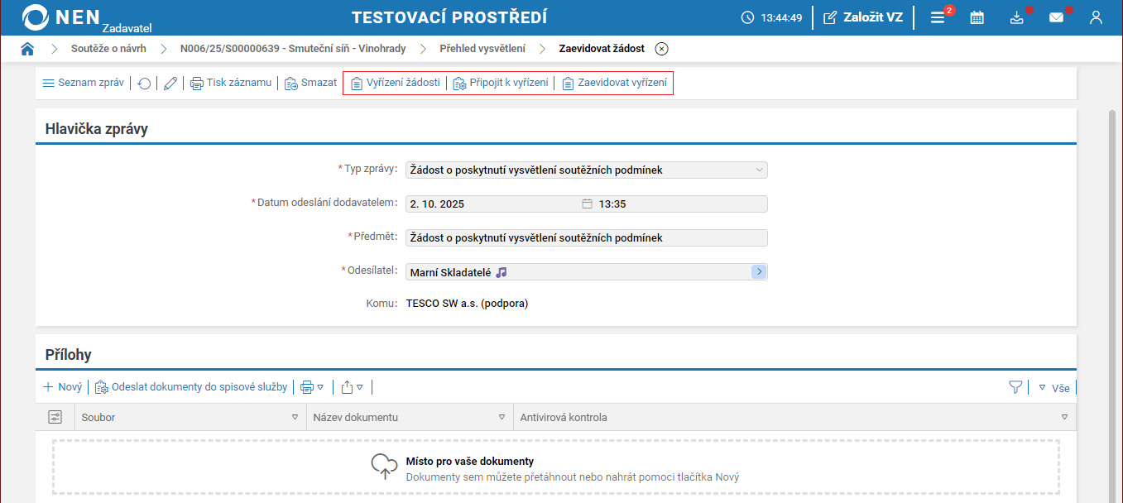Click Vyřízení žádosti in the toolbar
1123x503 pixels.
(395, 84)
